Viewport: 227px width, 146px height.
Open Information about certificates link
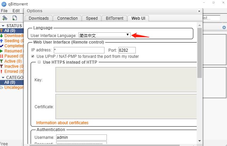pyautogui.click(x=62, y=123)
